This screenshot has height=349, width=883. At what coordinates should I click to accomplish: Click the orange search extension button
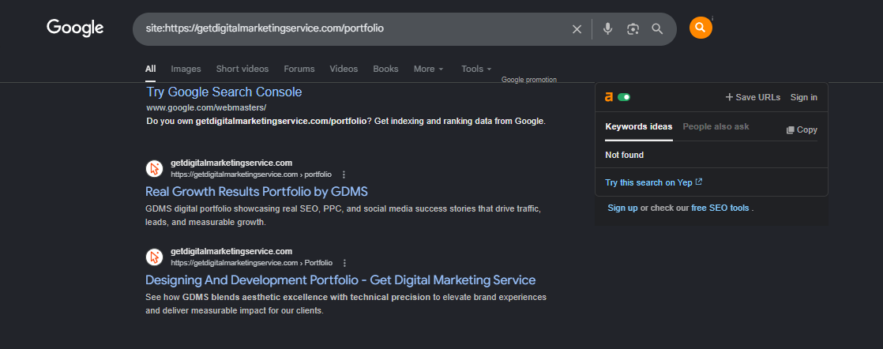701,28
